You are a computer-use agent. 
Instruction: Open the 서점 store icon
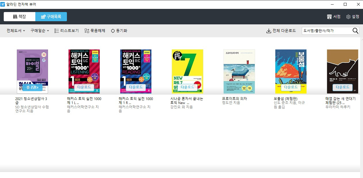coord(334,17)
